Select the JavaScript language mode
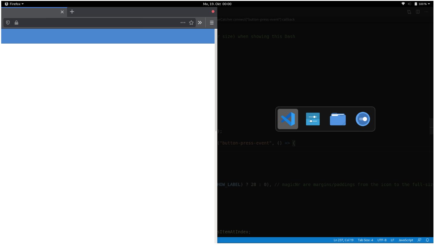 pos(405,240)
